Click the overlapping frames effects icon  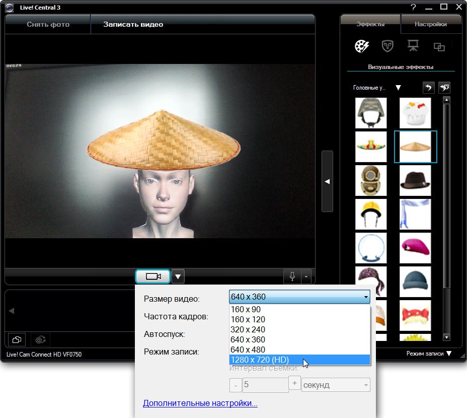(x=439, y=47)
